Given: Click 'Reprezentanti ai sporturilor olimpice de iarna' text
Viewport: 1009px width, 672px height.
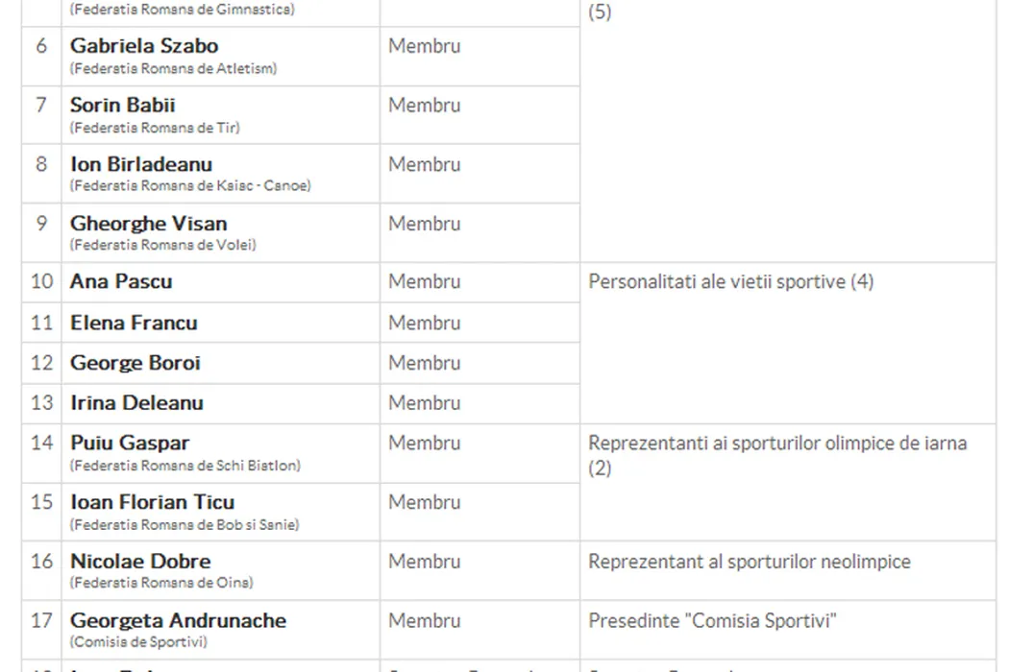Looking at the screenshot, I should point(777,444).
